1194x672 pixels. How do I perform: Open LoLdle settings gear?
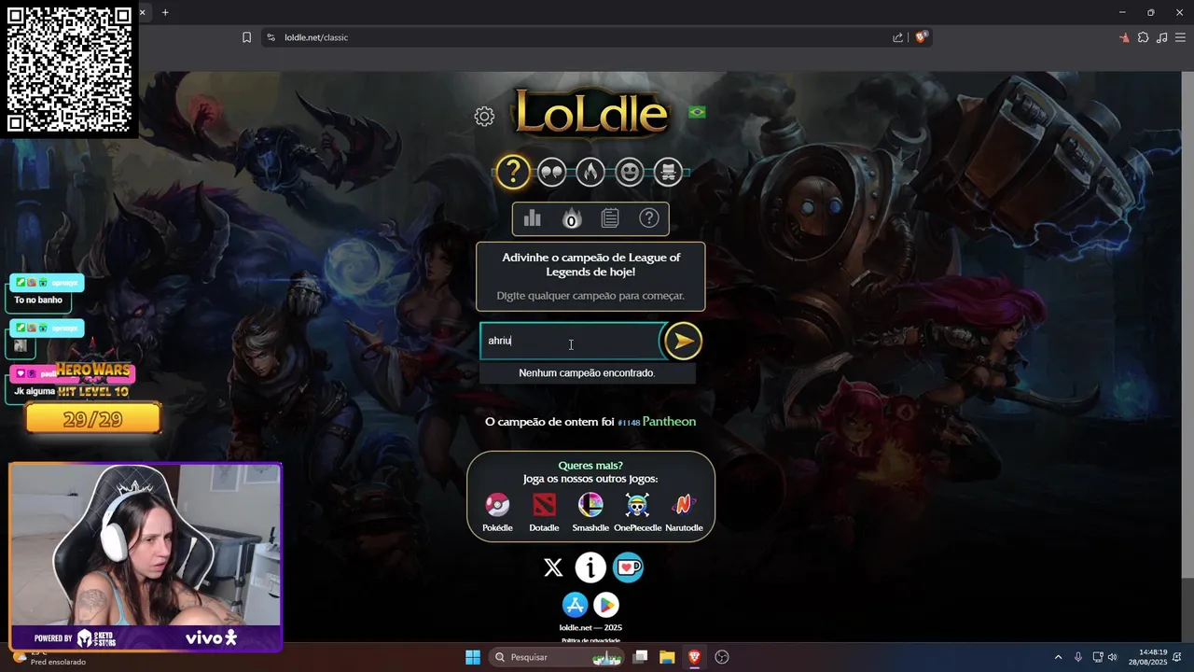(484, 117)
